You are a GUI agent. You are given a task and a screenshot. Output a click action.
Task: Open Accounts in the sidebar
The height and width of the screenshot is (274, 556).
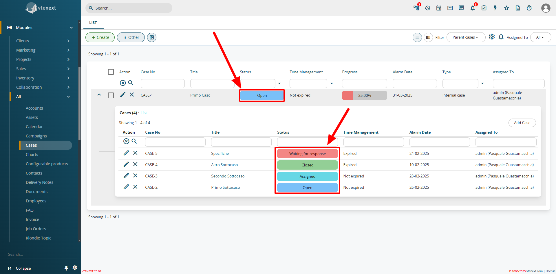34,108
